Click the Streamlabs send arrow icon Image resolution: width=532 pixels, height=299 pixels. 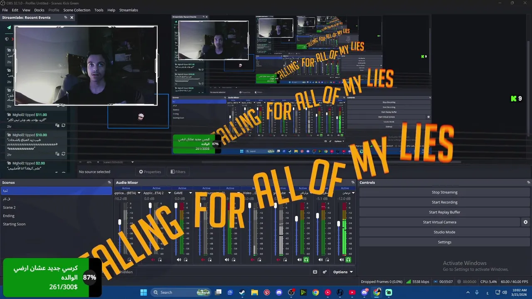pyautogui.click(x=9, y=28)
